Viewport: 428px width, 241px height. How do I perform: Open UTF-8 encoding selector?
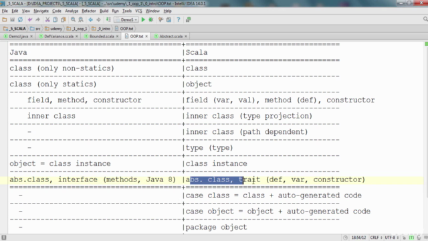[392, 238]
